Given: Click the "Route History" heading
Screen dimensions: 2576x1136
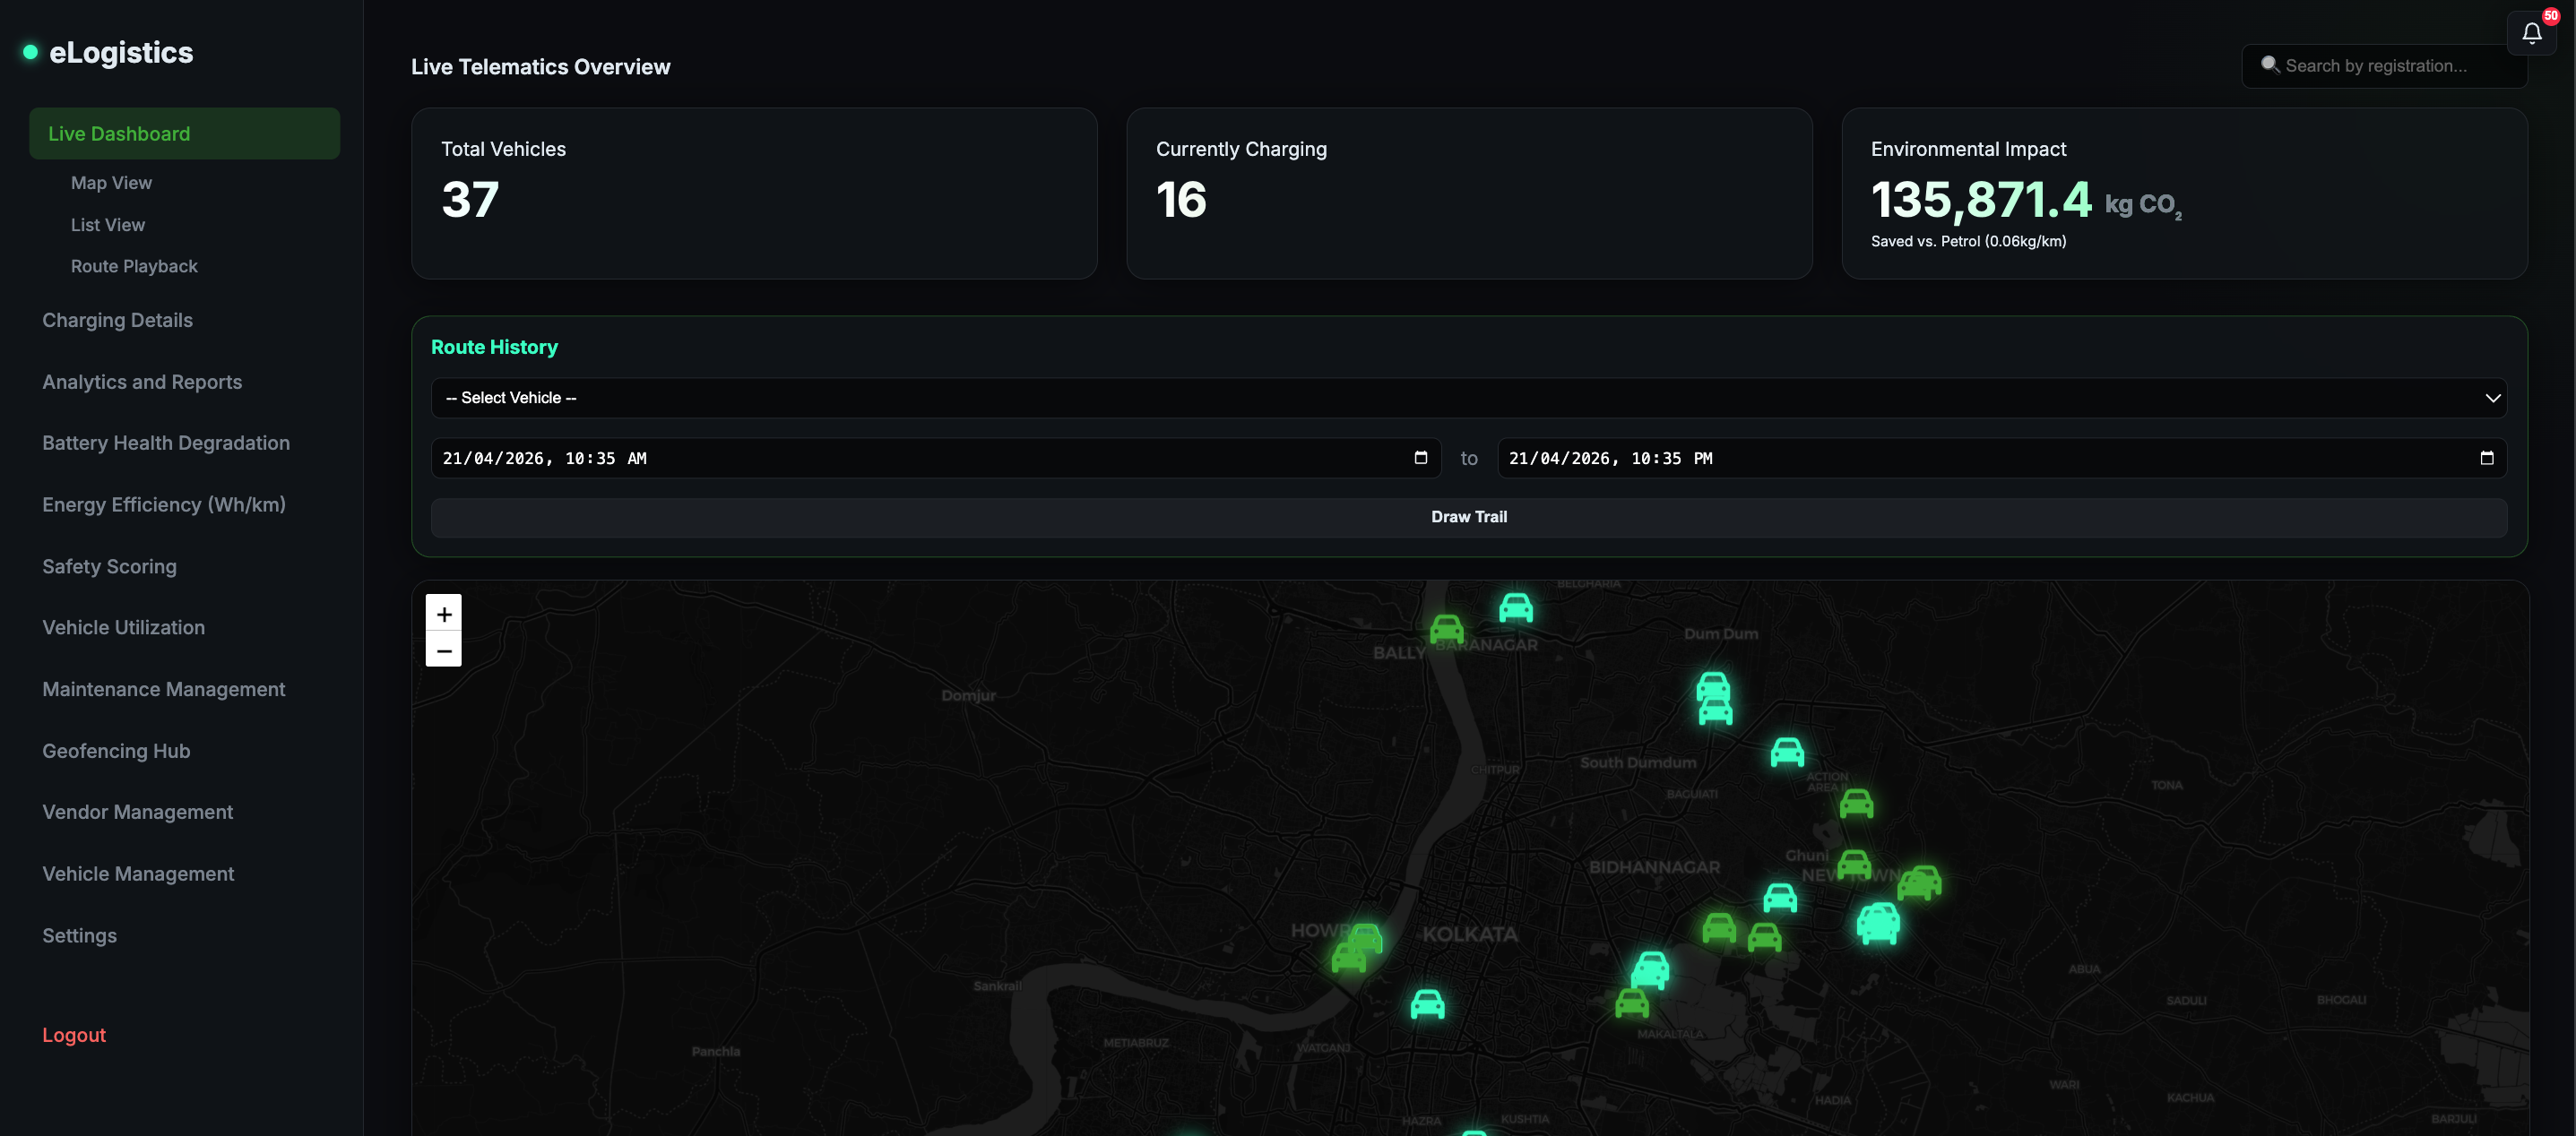Looking at the screenshot, I should pyautogui.click(x=494, y=348).
